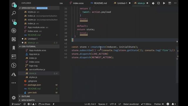Open index.scss in CSS-TUTORIAL tree
Screen dimensions: 188x106
point(39,62)
